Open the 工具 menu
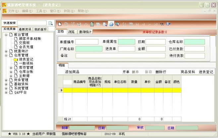 point(41,11)
